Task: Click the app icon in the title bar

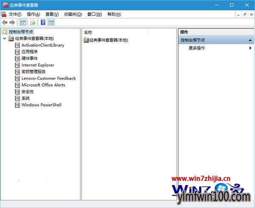Action: [x=6, y=5]
